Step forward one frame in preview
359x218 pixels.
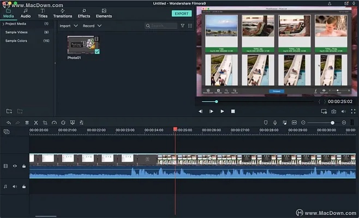point(211,111)
